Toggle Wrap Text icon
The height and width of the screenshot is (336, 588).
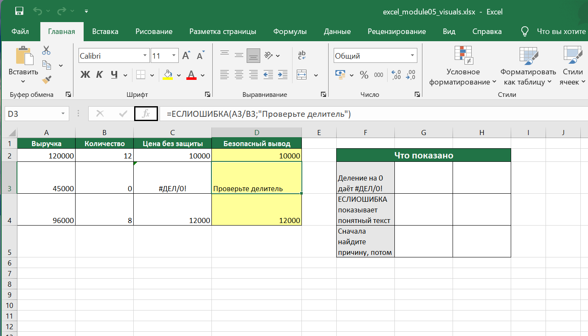point(302,55)
